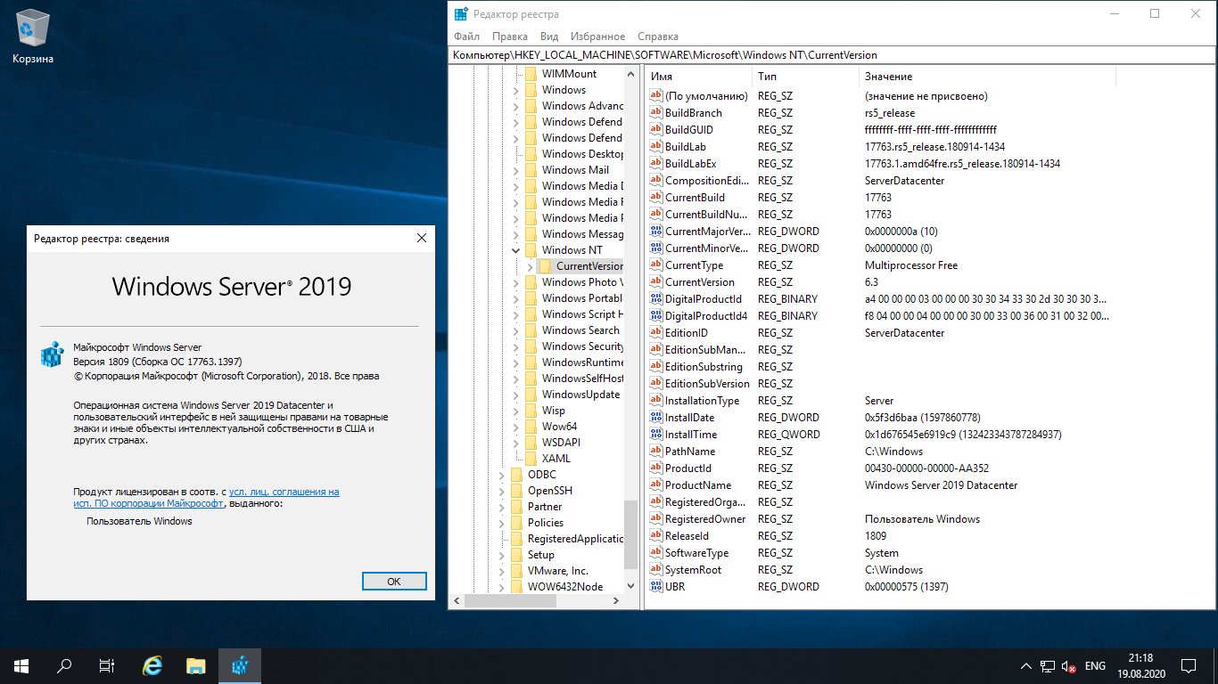Open the Microsoft license agreement link
Image resolution: width=1218 pixels, height=684 pixels.
(x=205, y=498)
